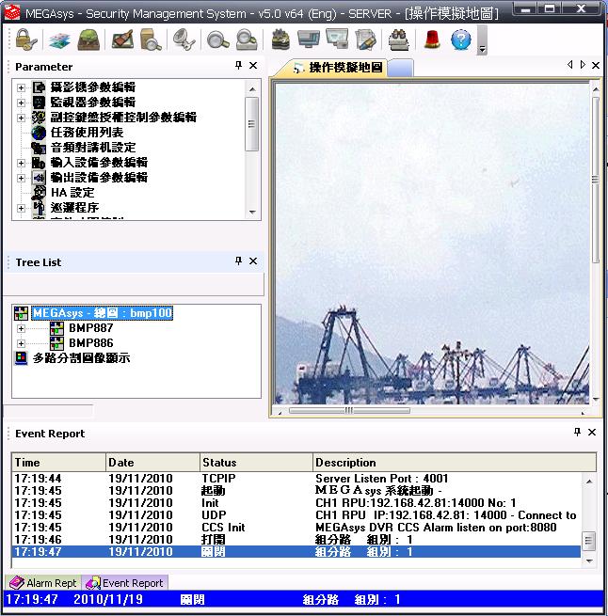
Task: Pin the Parameter panel with pushpin
Action: (238, 66)
